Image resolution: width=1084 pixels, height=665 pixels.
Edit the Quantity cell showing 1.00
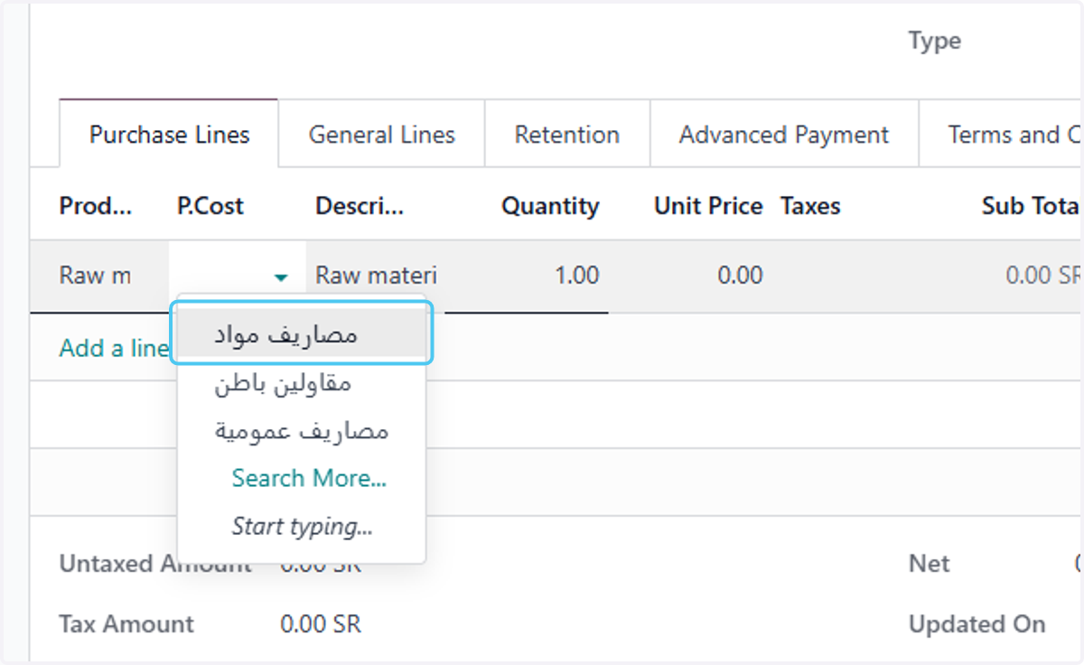(527, 276)
